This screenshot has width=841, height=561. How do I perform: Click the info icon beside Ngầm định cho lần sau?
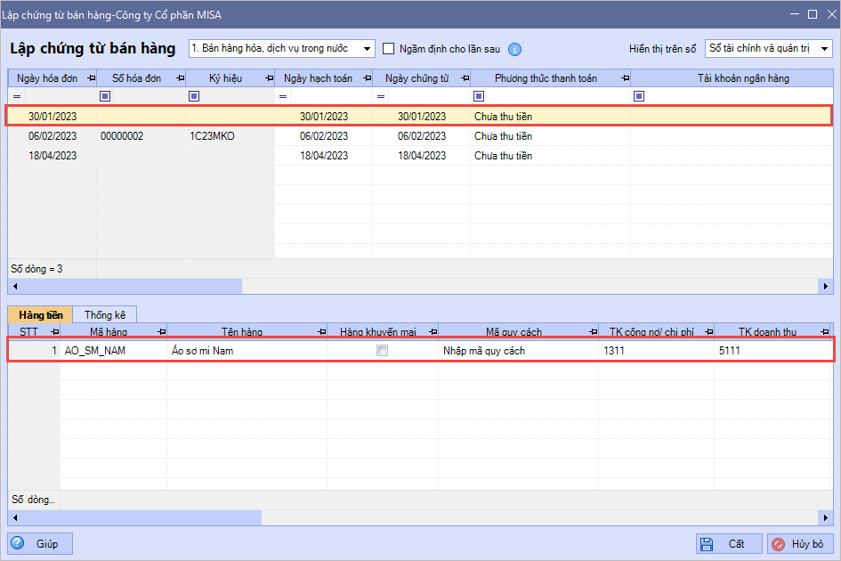[x=514, y=50]
